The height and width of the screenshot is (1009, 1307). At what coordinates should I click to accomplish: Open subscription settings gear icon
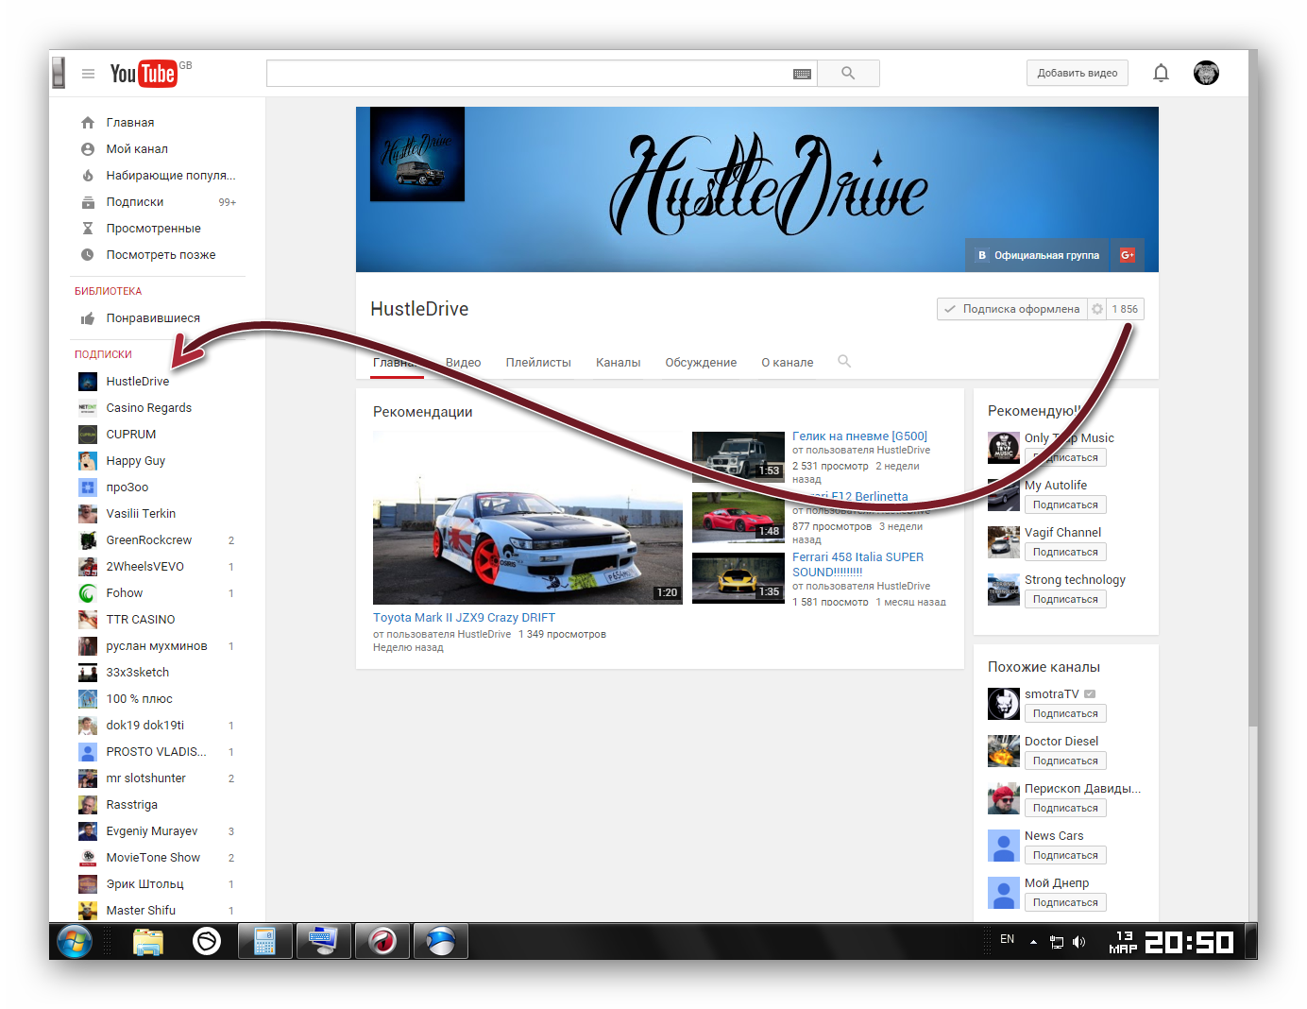(x=1096, y=309)
